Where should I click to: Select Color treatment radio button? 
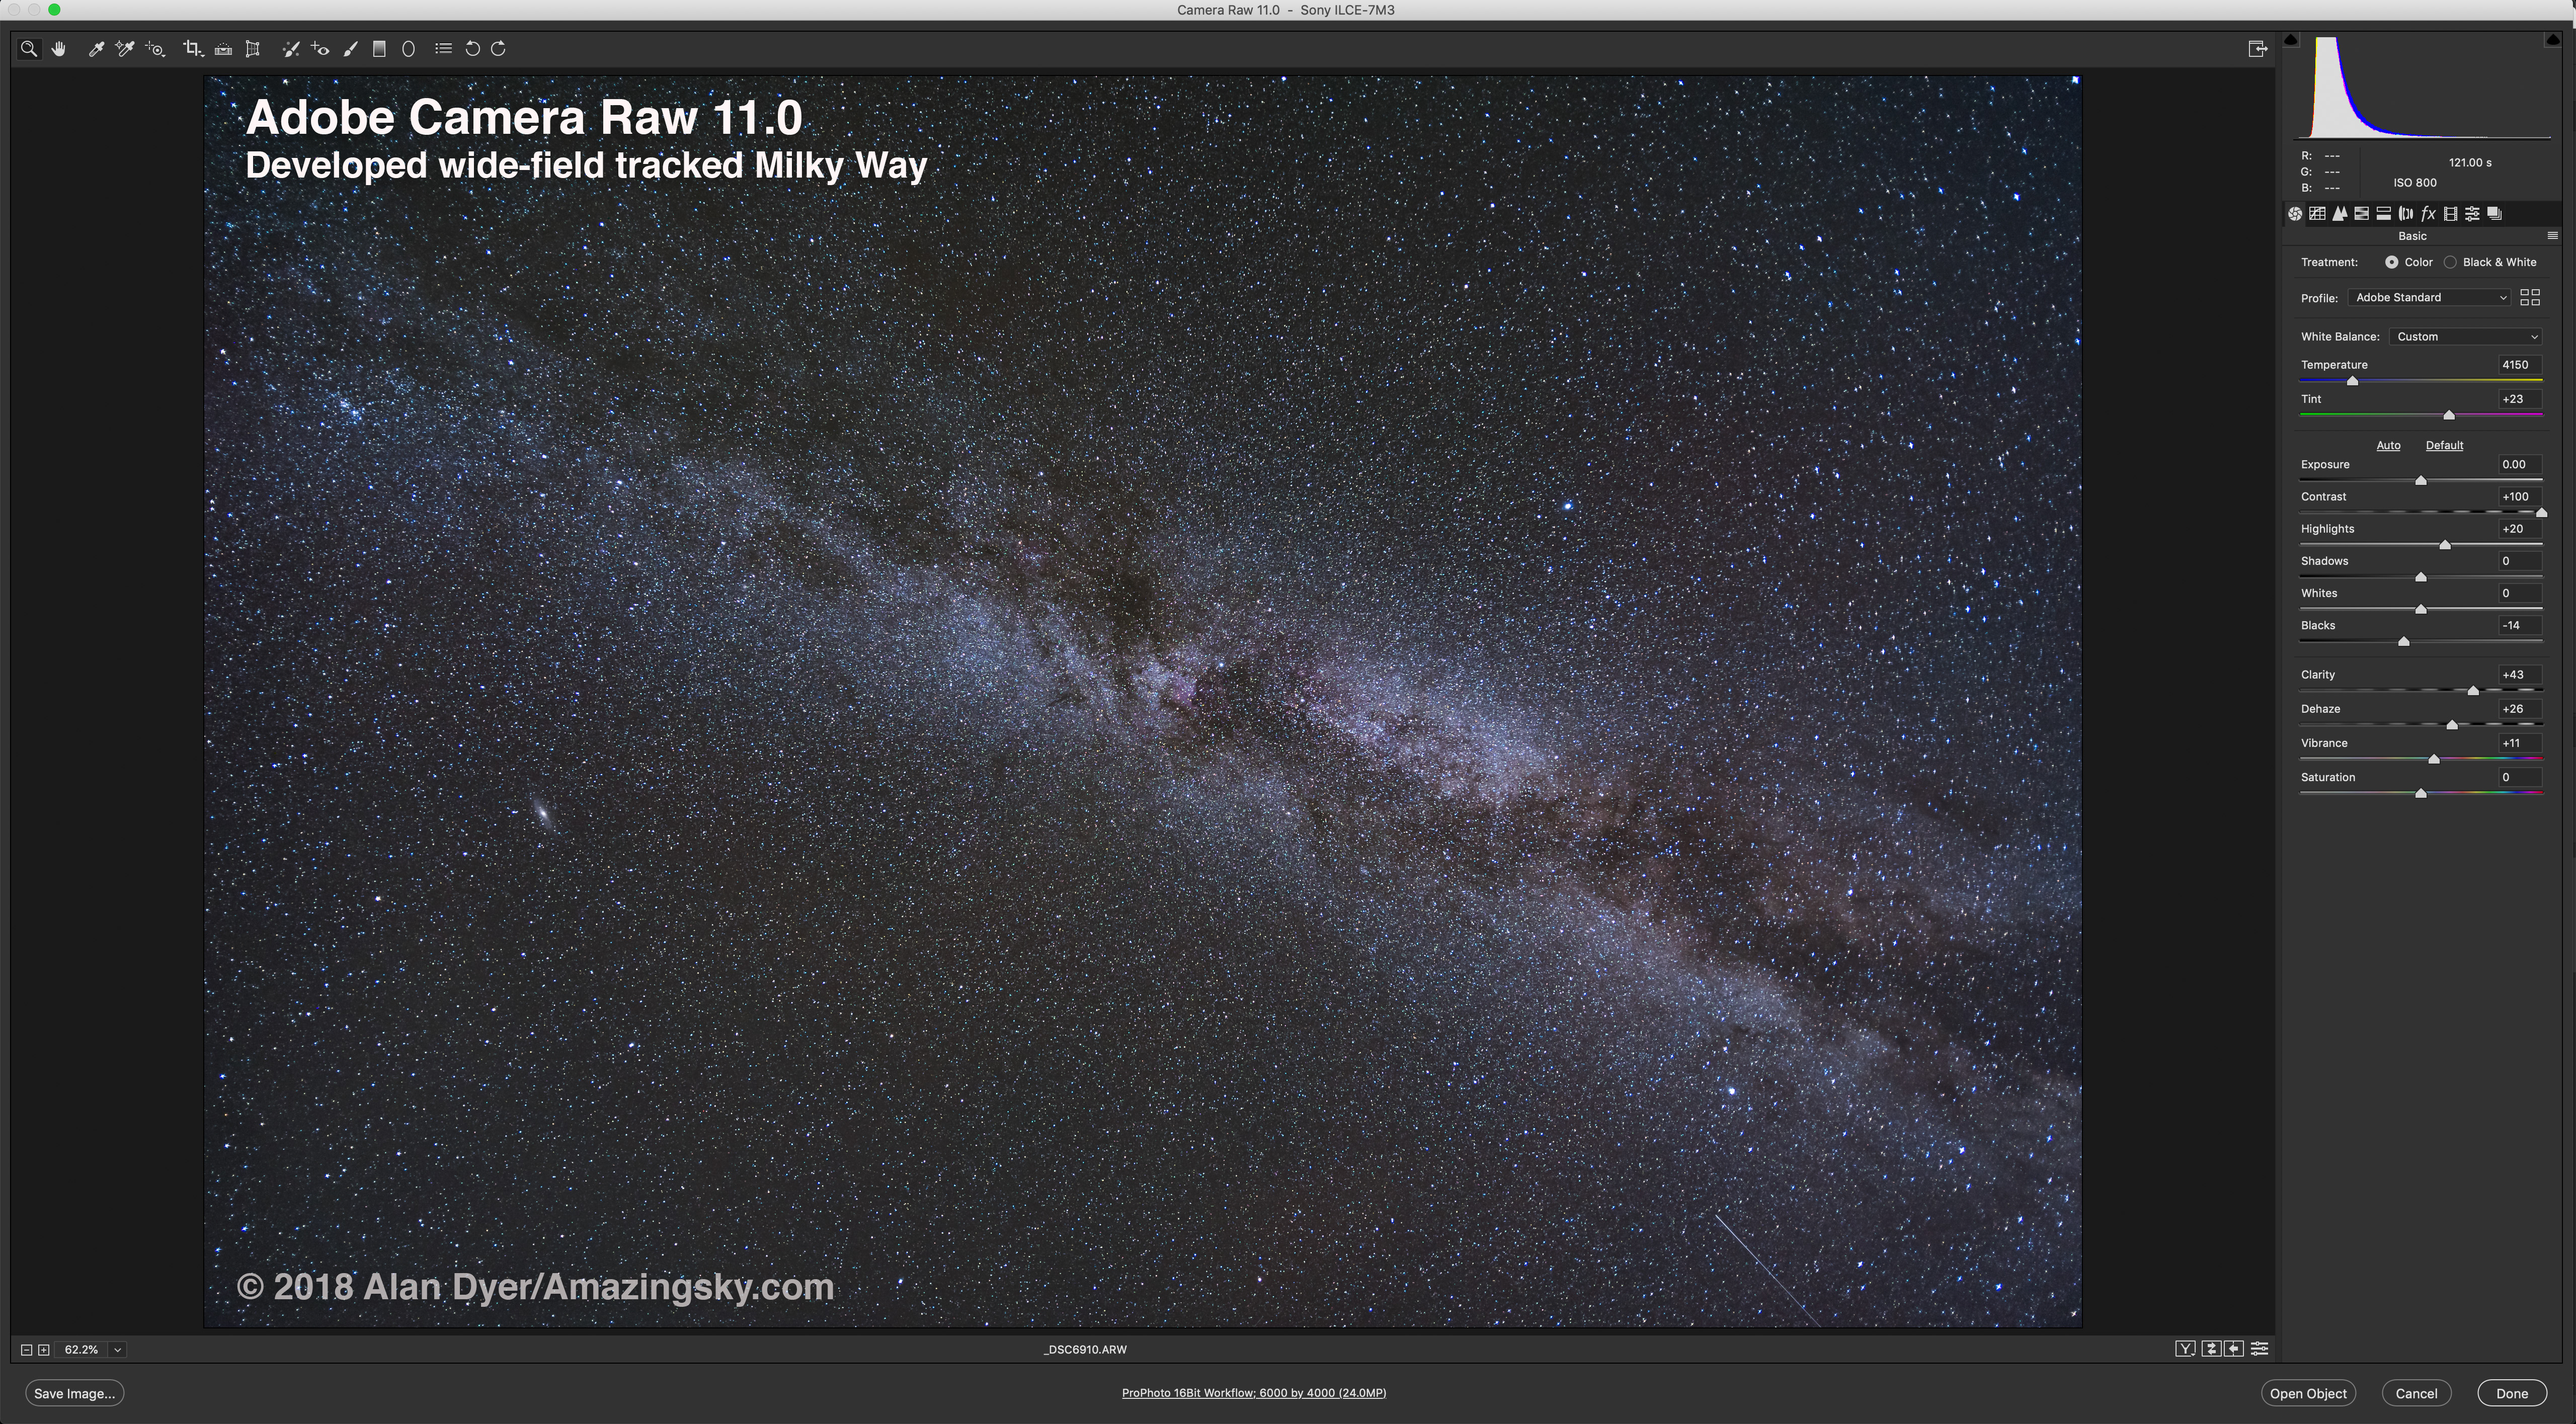tap(2391, 262)
